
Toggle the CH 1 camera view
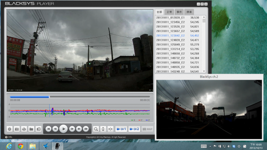121,129
